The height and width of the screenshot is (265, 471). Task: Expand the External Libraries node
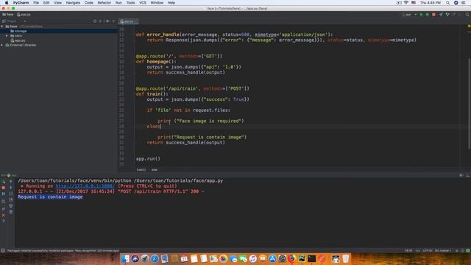point(2,45)
